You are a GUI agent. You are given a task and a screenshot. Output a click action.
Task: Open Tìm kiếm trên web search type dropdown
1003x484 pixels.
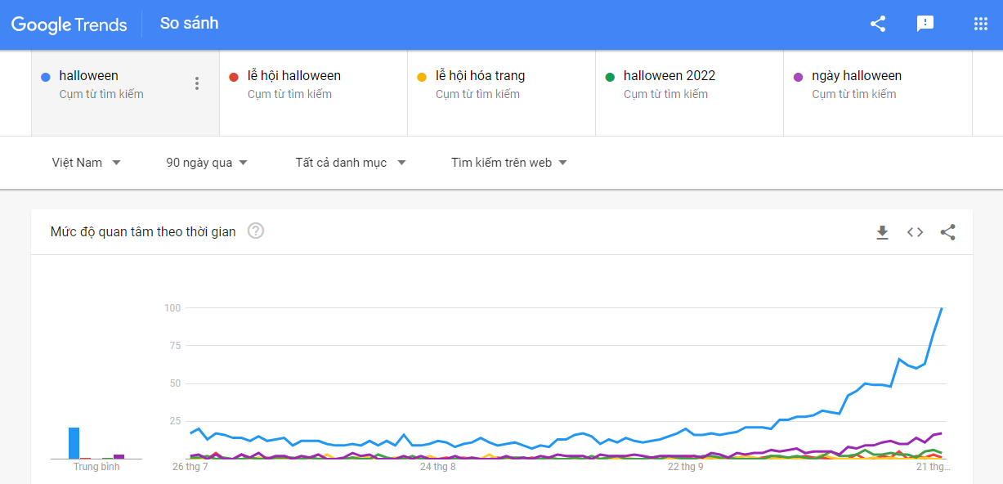coord(509,163)
